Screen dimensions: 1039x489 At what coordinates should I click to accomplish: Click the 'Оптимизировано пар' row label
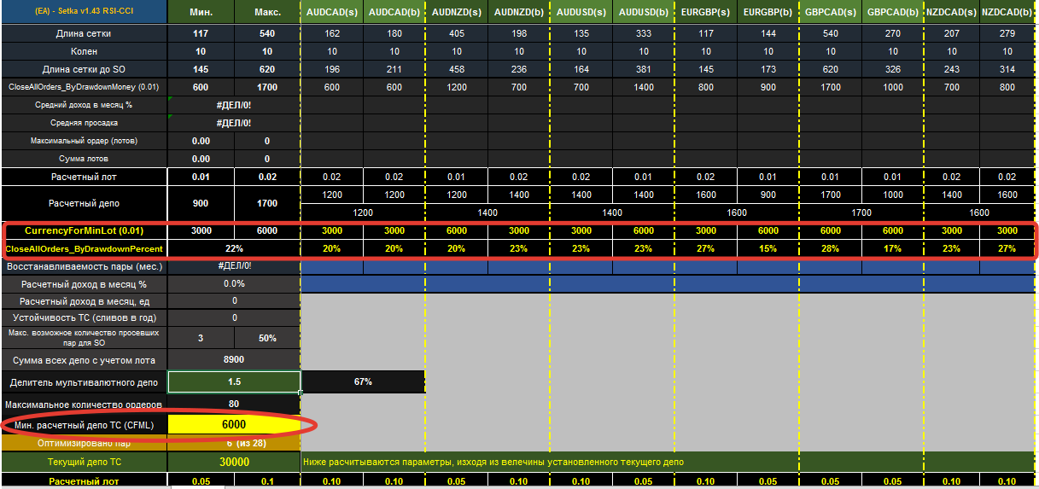(x=84, y=444)
